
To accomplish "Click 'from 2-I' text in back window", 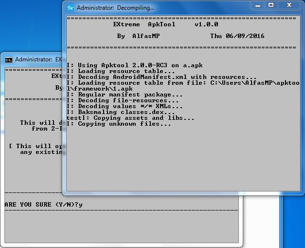I will pos(47,129).
